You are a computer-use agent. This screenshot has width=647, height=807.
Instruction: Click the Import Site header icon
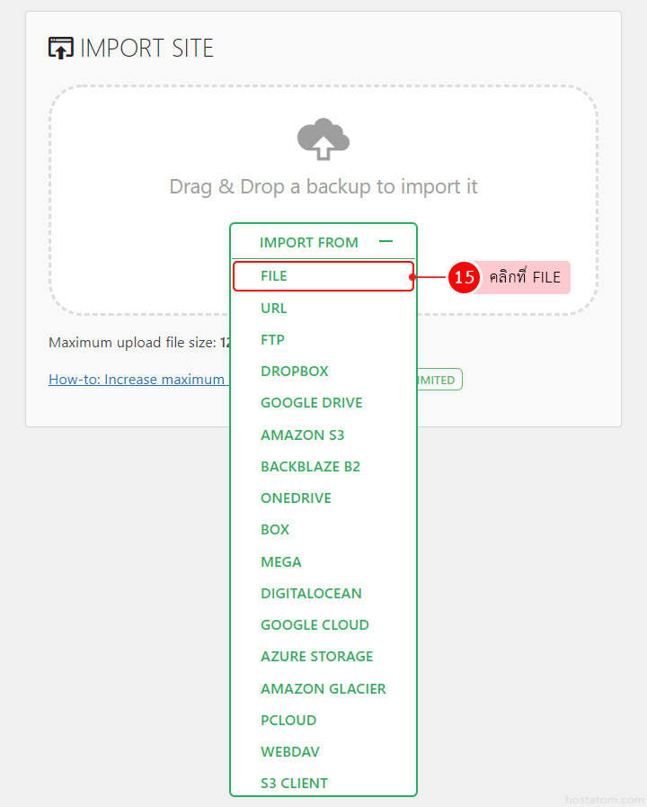pyautogui.click(x=61, y=48)
